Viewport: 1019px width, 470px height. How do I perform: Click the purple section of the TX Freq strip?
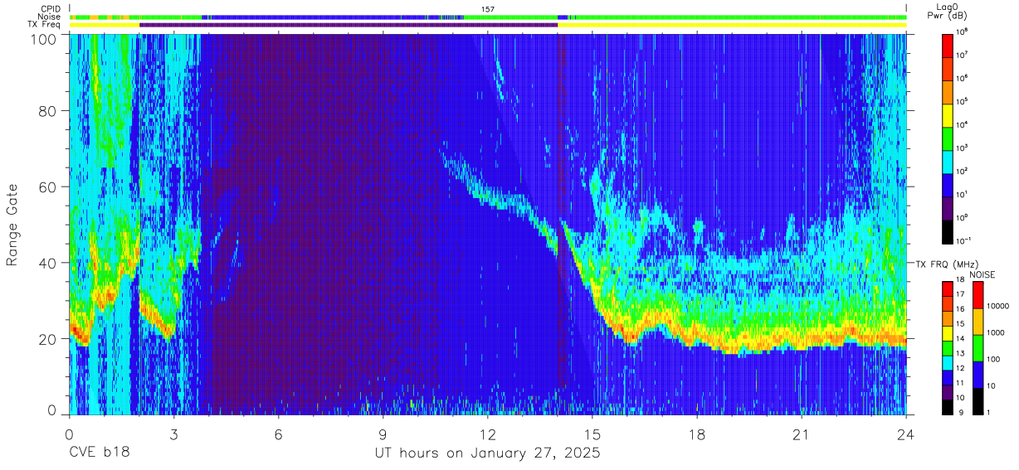(x=349, y=25)
